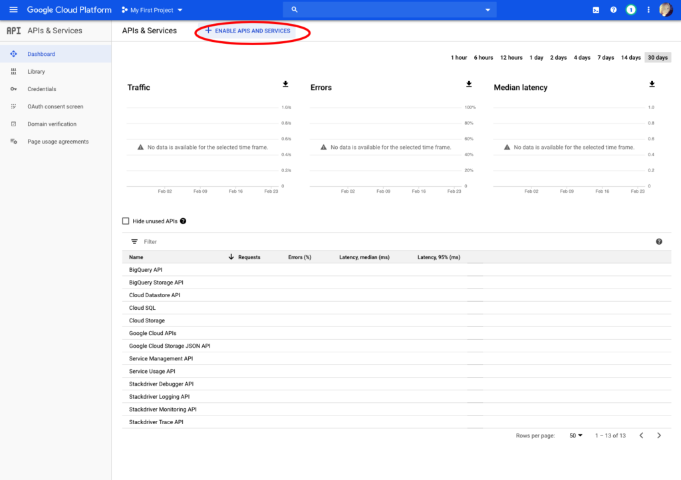Screen dimensions: 681x480
Task: Select the 1 hour time range
Action: [459, 57]
